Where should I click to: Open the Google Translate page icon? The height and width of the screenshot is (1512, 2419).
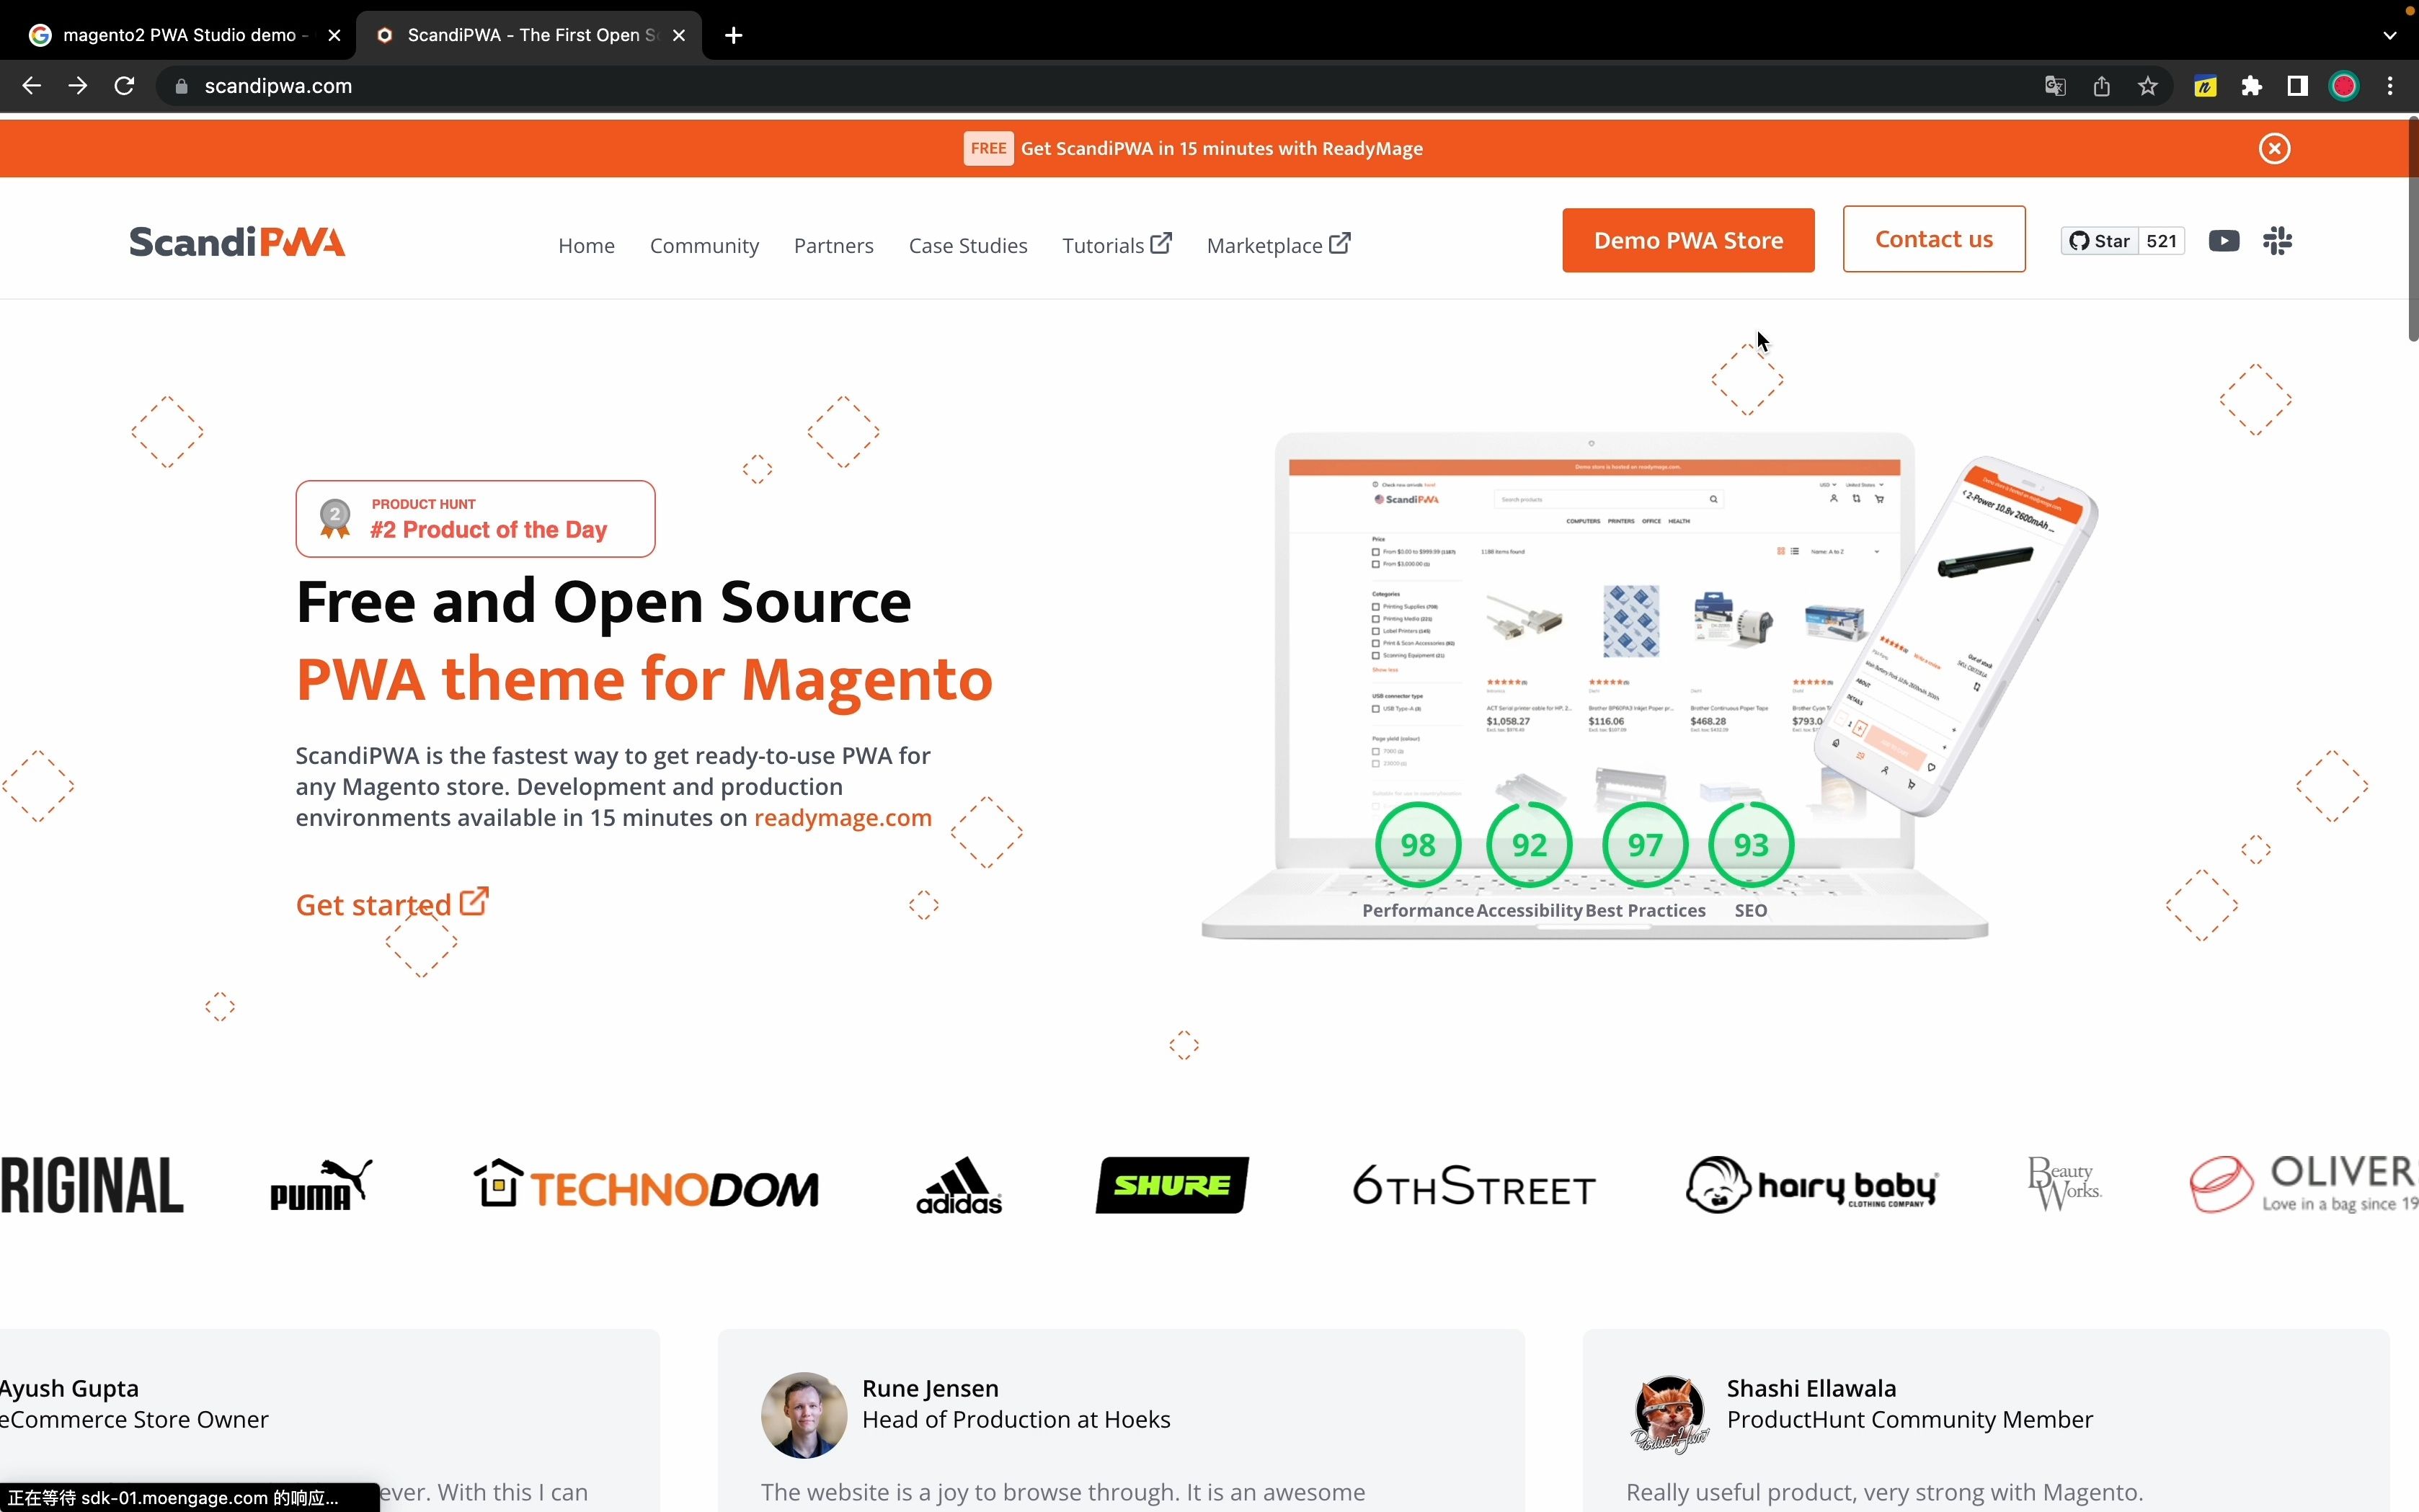2055,86
